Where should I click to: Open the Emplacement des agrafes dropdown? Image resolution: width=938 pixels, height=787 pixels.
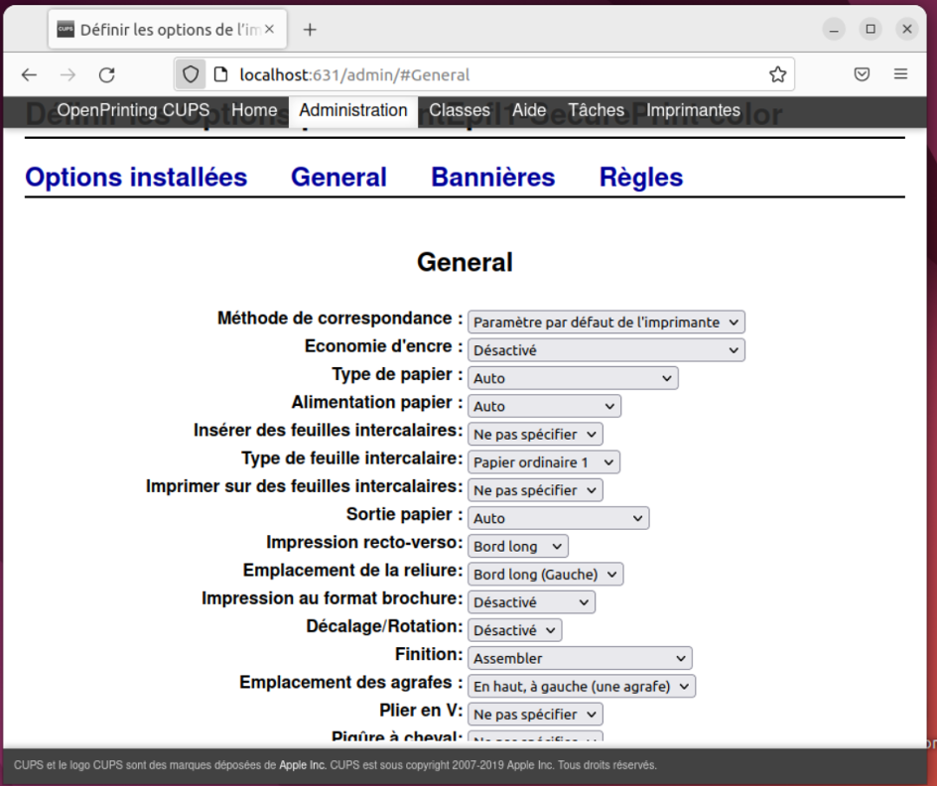(582, 686)
